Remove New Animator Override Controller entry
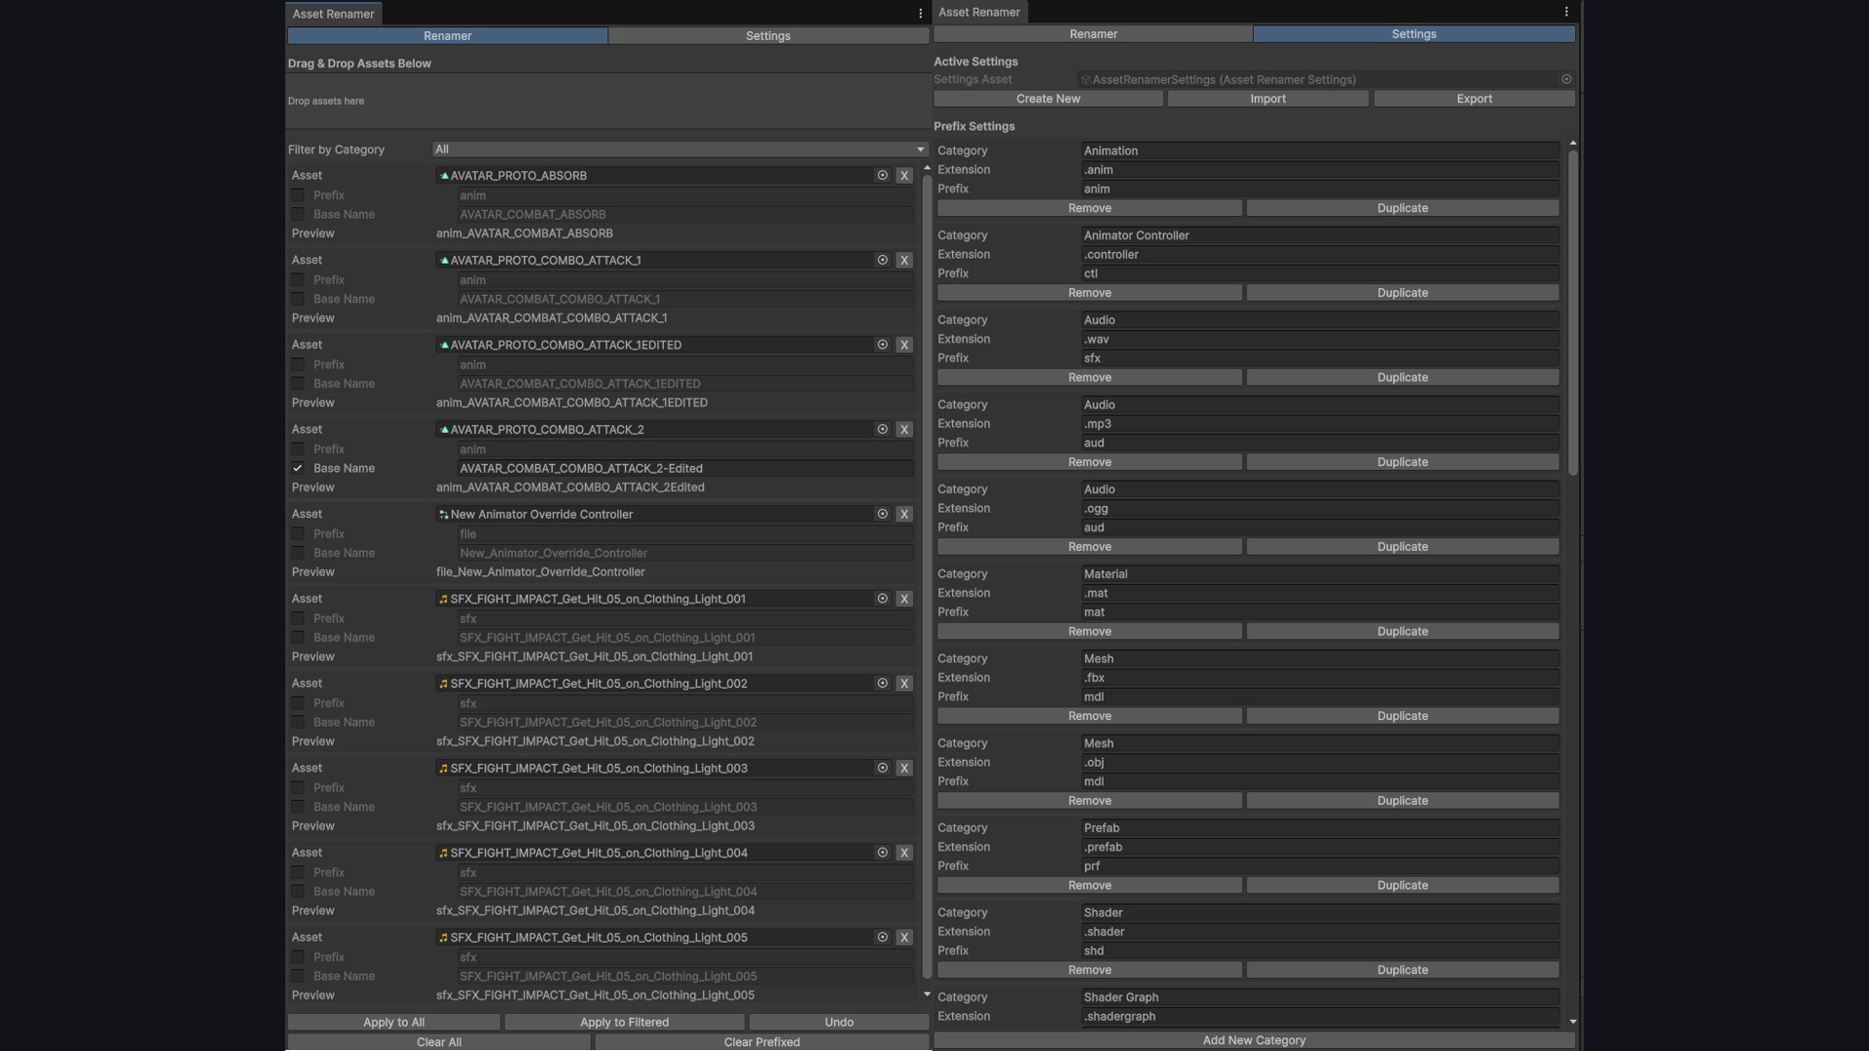Viewport: 1869px width, 1051px height. pos(904,515)
